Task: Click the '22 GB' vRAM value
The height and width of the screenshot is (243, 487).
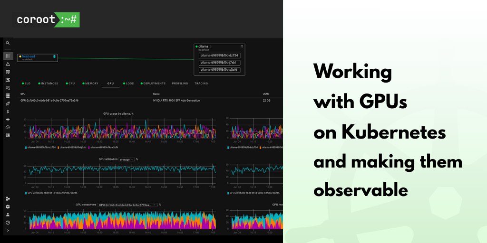Action: tap(266, 101)
